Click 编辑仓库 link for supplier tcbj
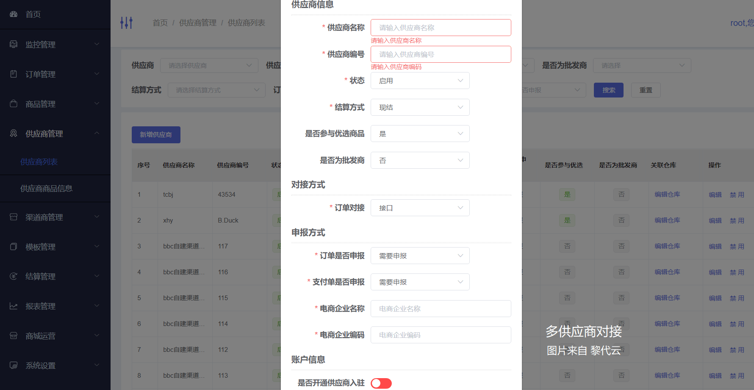The height and width of the screenshot is (390, 754). (667, 194)
